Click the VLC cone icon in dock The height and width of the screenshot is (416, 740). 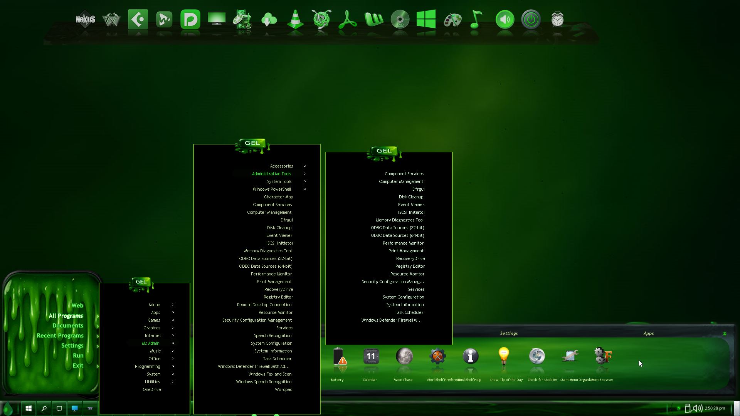(295, 19)
